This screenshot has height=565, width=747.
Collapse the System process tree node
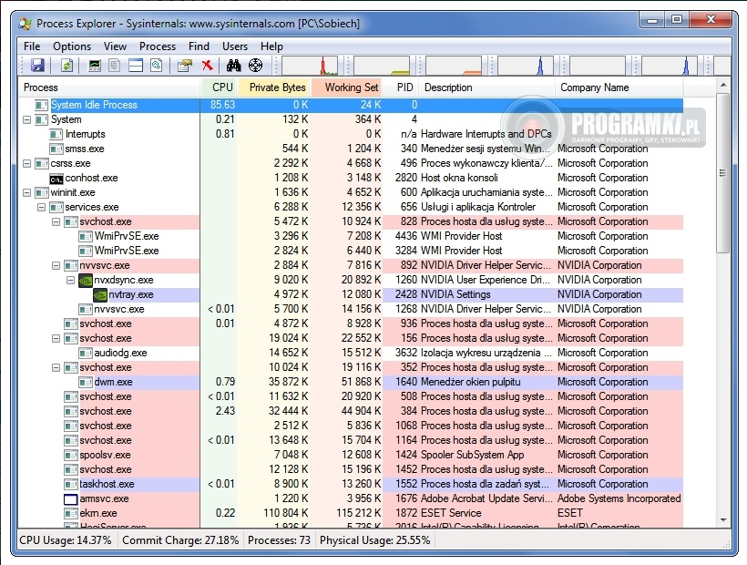[x=27, y=119]
